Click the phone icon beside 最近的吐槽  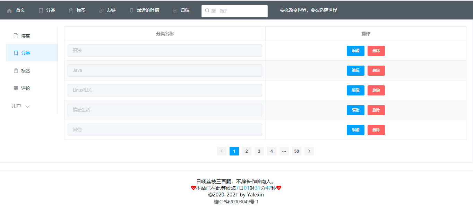[x=131, y=10]
